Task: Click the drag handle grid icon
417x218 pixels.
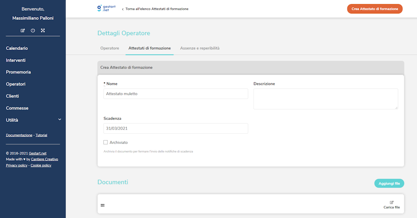Action: 102,205
